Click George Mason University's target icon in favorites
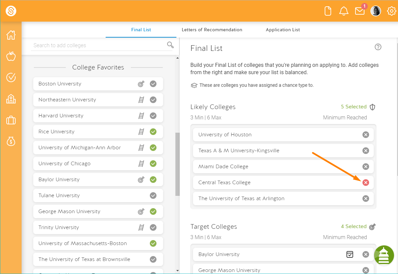Screen dimensions: 398x274 (x=141, y=211)
